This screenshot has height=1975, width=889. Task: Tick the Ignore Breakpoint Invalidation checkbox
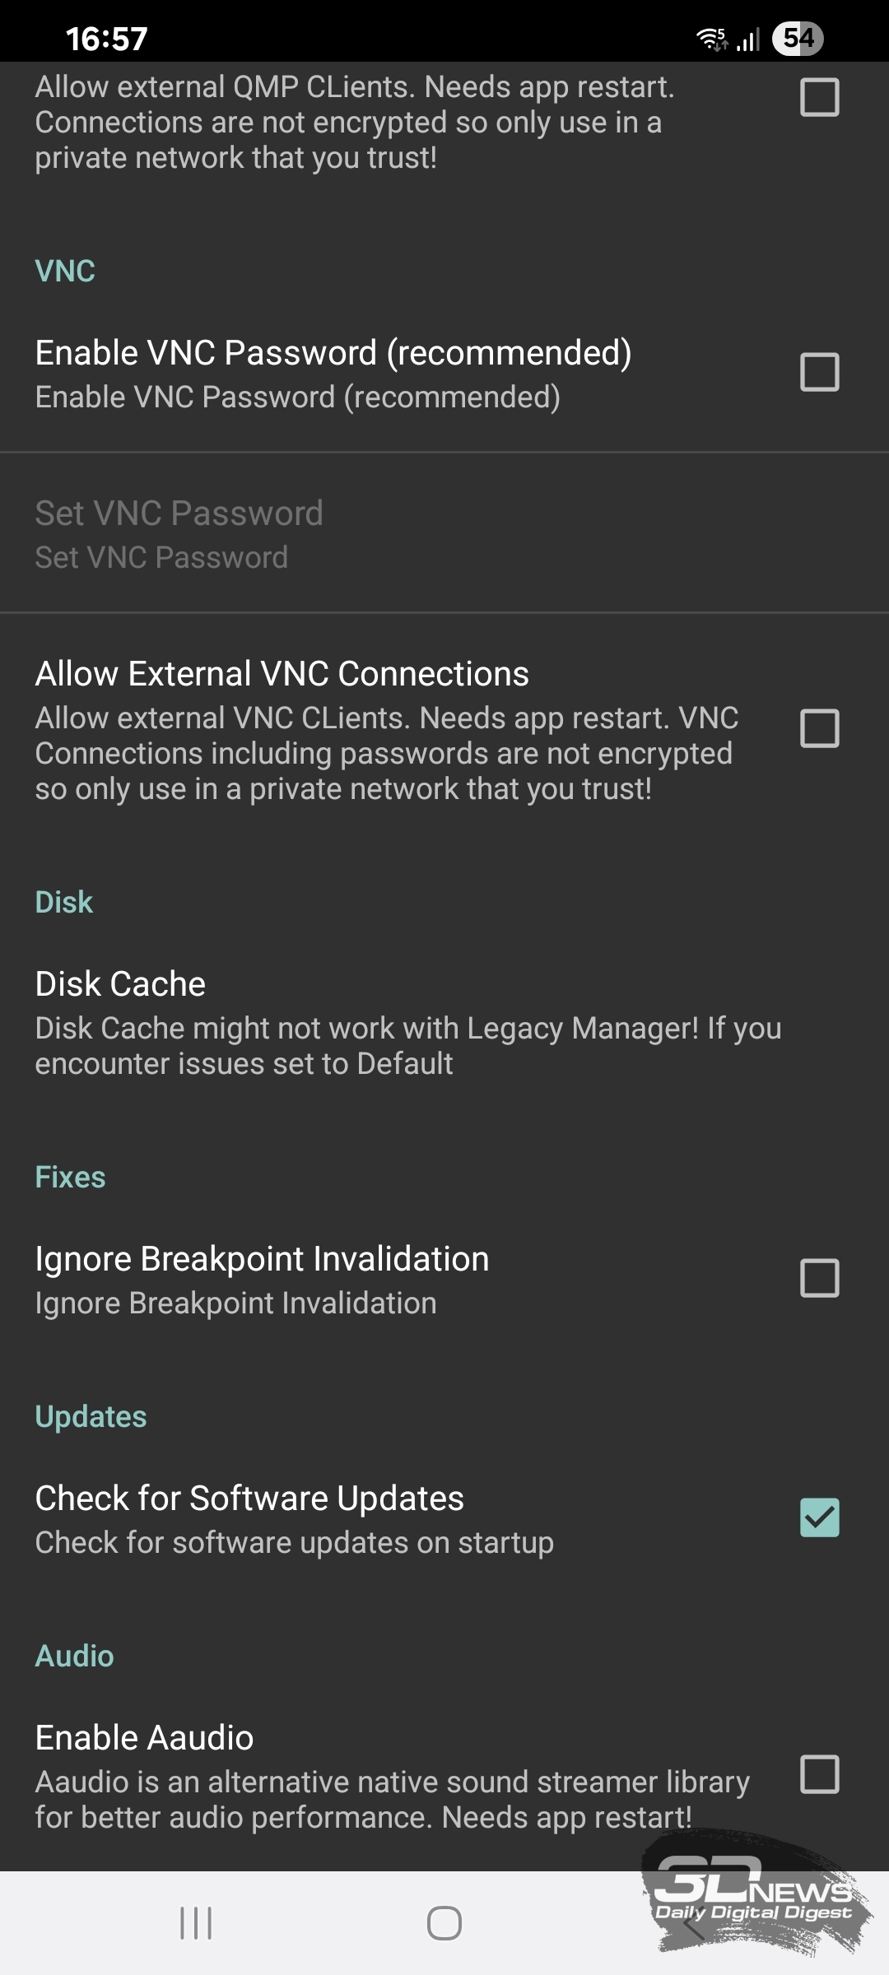pyautogui.click(x=819, y=1279)
